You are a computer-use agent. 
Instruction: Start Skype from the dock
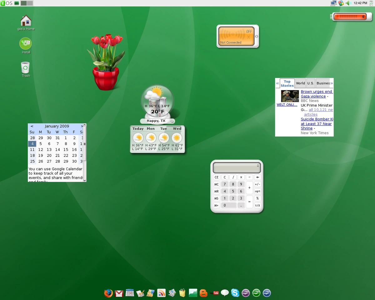235,293
